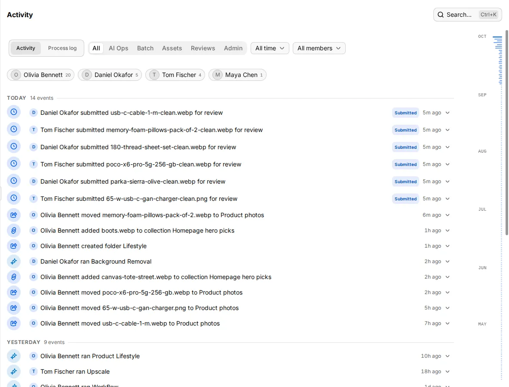This screenshot has width=509, height=387.
Task: Open event Olivia Bennett ran Product Lifestyle
Action: pyautogui.click(x=90, y=356)
